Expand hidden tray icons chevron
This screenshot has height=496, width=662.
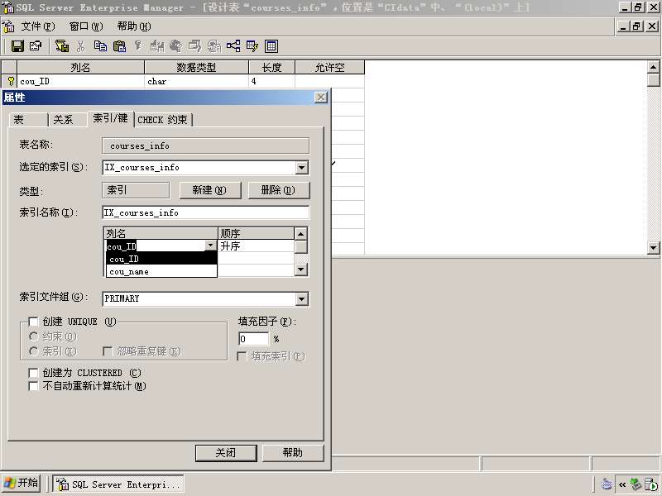point(622,484)
